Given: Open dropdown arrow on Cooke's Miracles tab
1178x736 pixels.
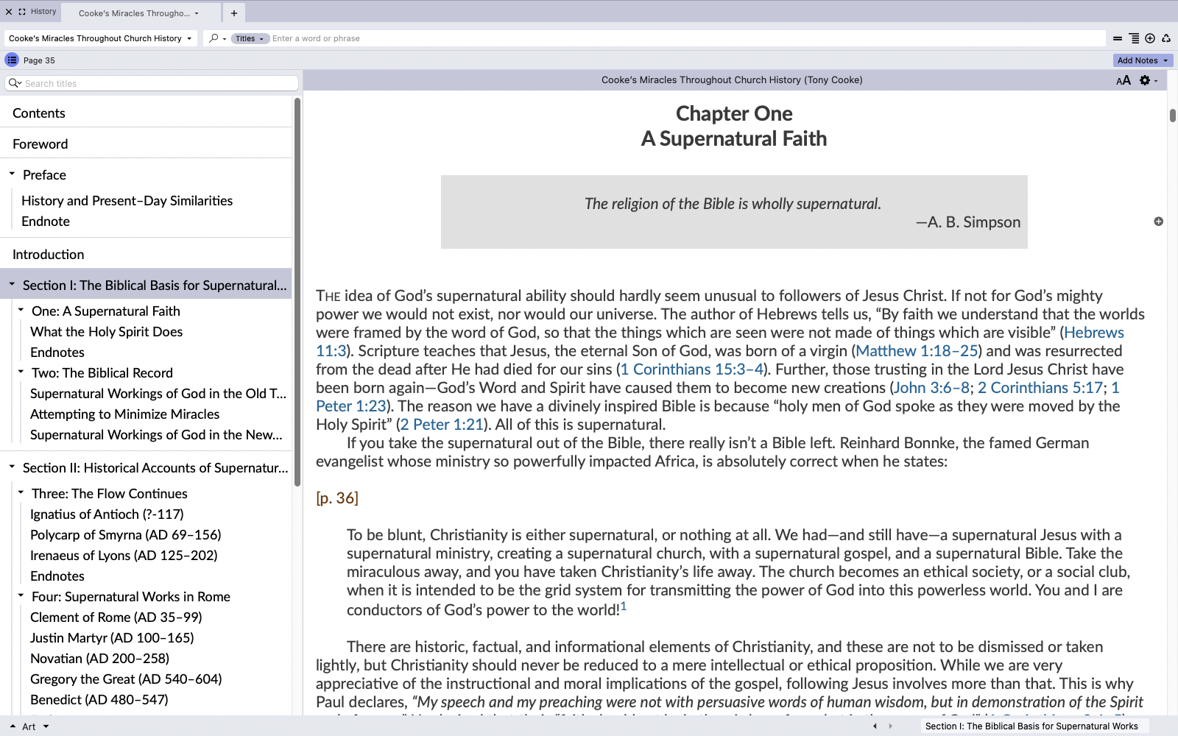Looking at the screenshot, I should (197, 13).
